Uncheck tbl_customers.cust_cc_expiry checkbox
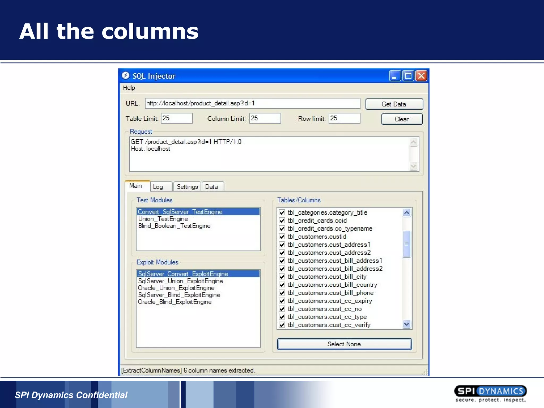This screenshot has height=408, width=544. coord(282,301)
